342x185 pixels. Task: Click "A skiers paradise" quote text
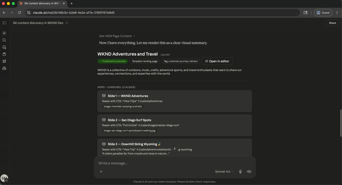tap(135, 154)
